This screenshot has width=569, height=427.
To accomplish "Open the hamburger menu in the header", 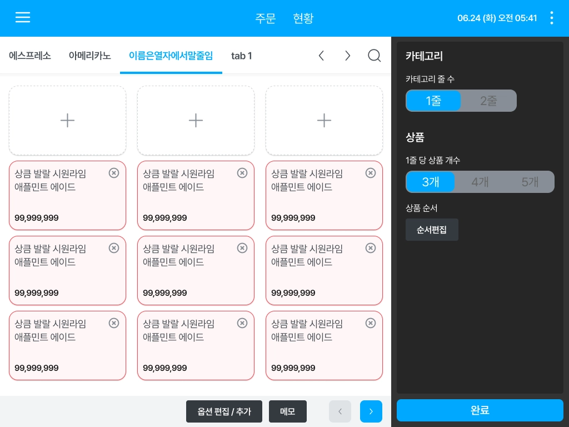I will point(22,17).
